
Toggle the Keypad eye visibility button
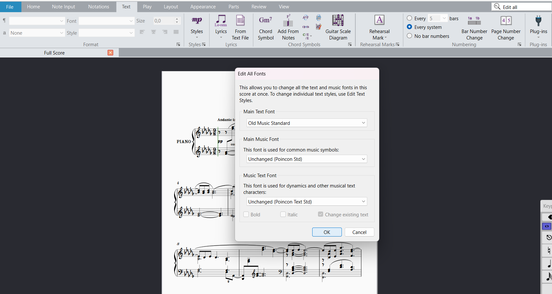[x=547, y=226]
